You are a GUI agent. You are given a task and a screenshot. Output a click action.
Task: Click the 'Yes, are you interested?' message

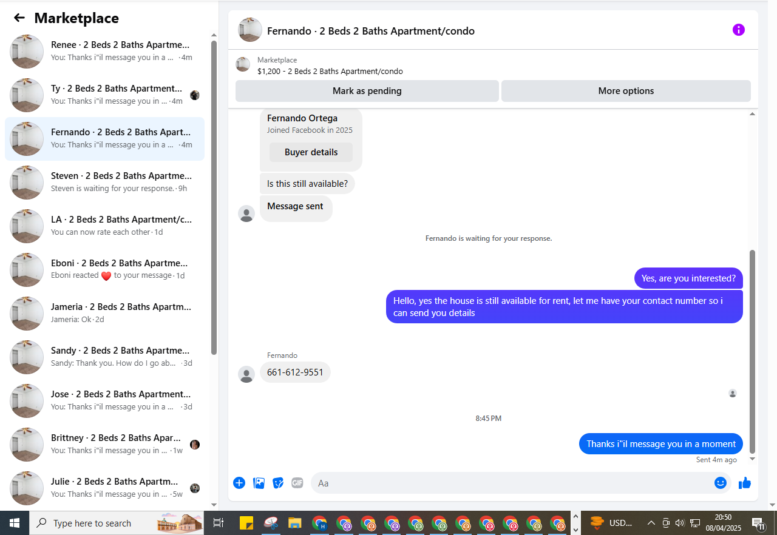click(x=688, y=278)
